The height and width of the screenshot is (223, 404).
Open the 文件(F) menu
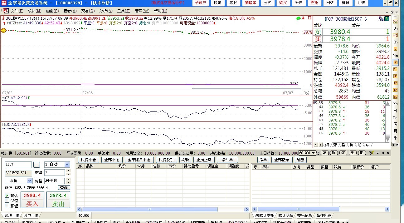[x=17, y=11]
